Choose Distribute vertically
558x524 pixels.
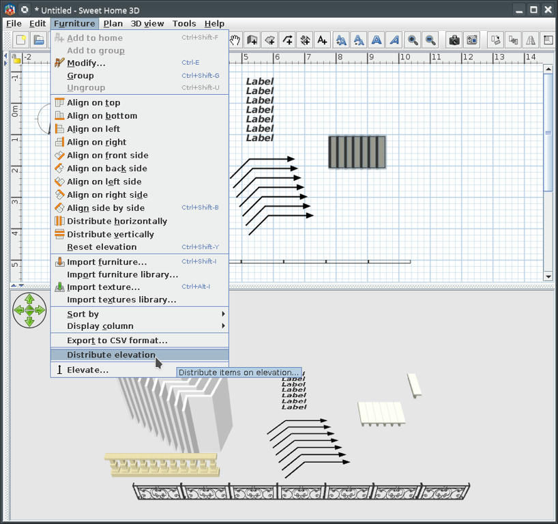point(139,234)
